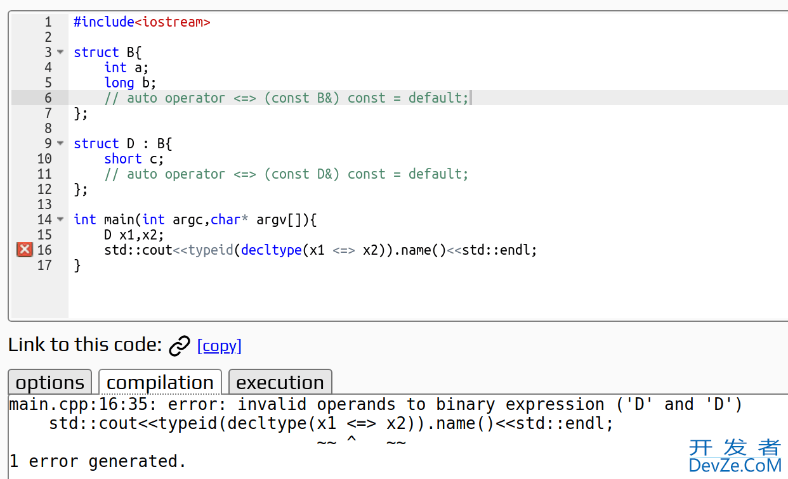Click the 'Link to this code:' label
The height and width of the screenshot is (479, 788).
[x=86, y=345]
